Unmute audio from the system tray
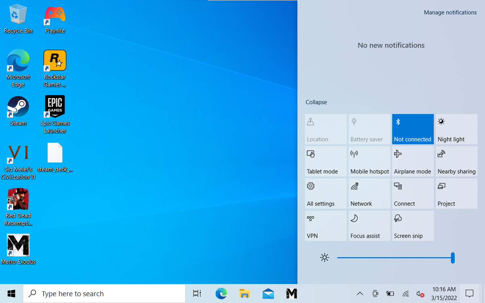 click(x=420, y=294)
